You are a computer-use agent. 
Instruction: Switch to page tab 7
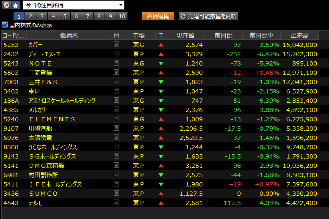click(88, 16)
